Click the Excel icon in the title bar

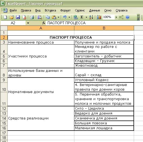(3, 4)
